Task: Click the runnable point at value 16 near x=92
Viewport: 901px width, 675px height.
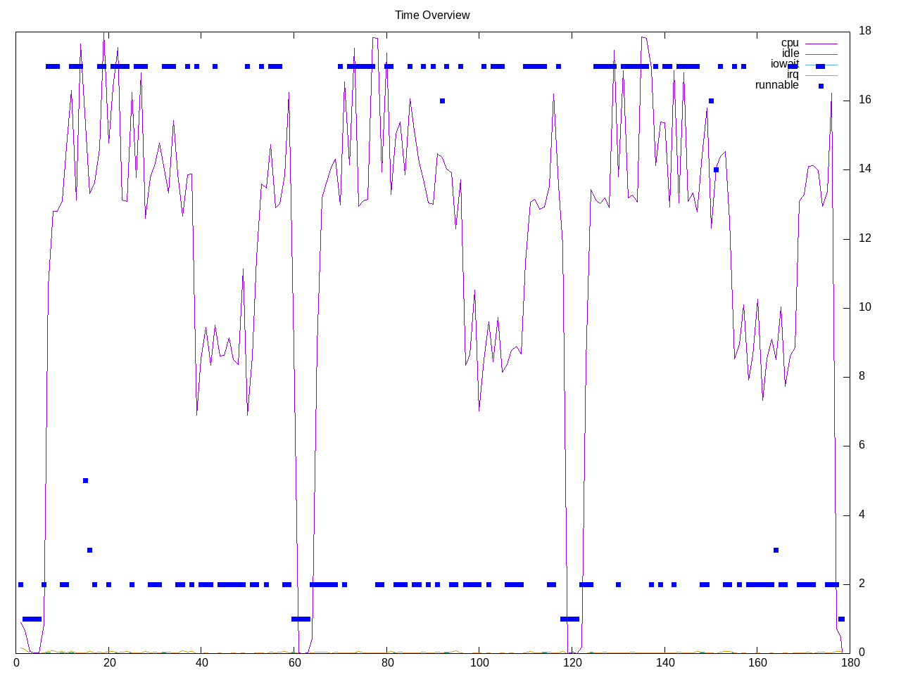Action: click(x=442, y=101)
